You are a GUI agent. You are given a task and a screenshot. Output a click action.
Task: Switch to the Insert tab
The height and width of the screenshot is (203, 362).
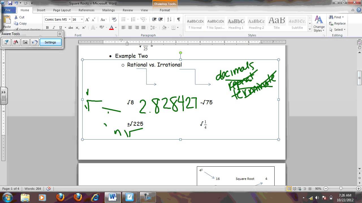click(41, 10)
